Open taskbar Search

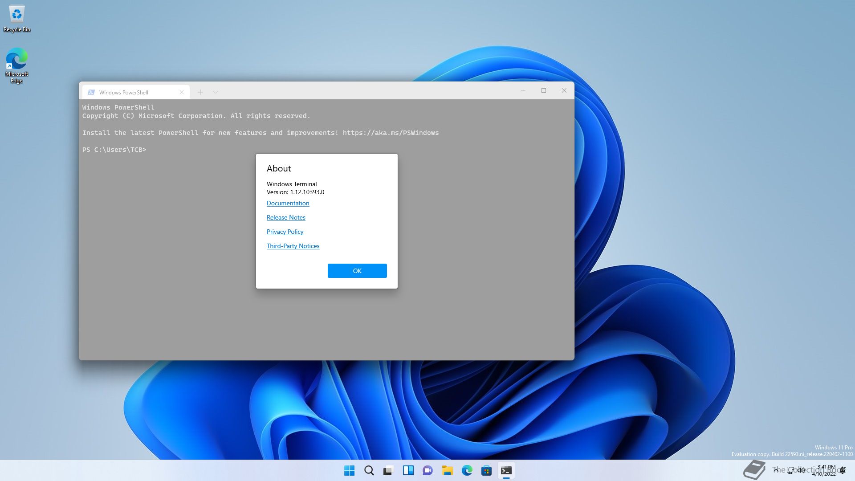tap(369, 470)
